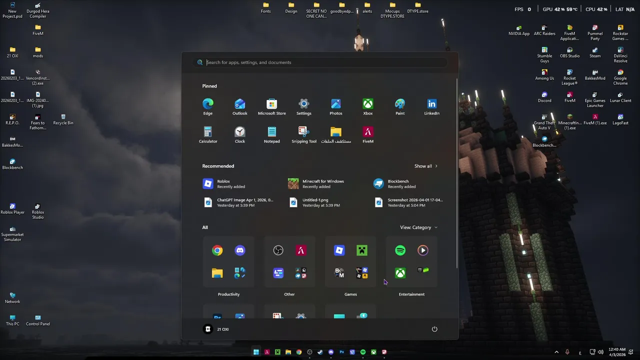
Task: Open Paint from pinned apps
Action: [x=400, y=107]
